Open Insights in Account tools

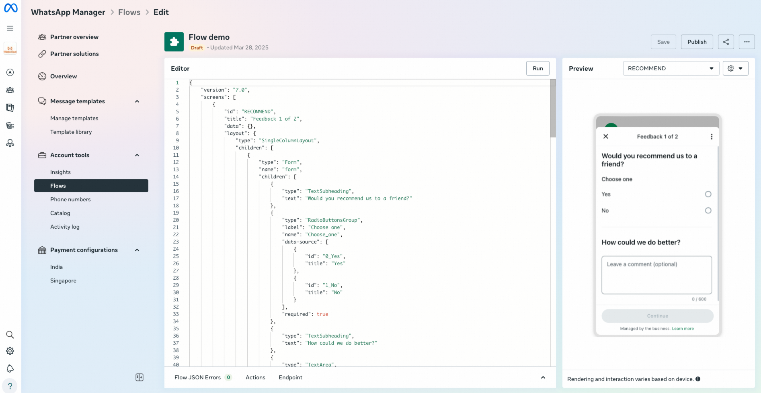60,172
